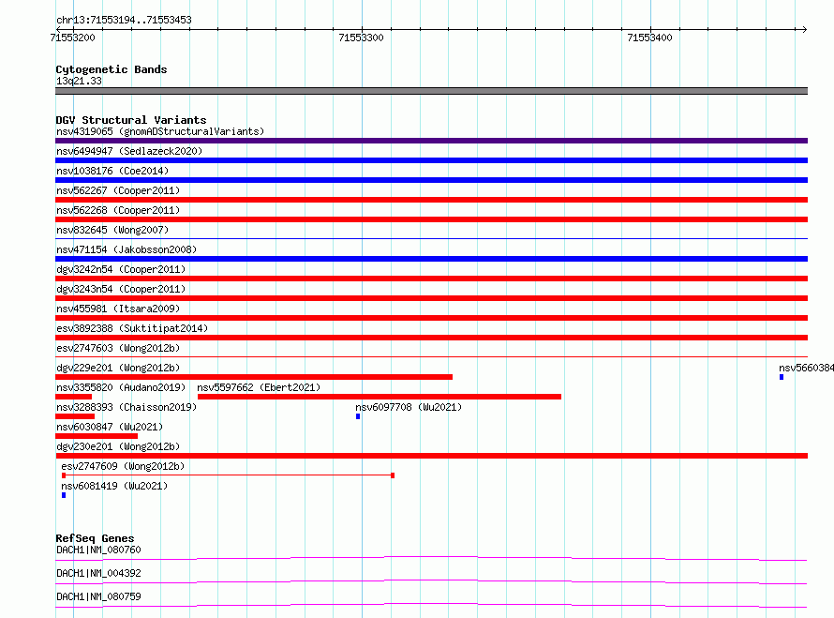This screenshot has height=618, width=834.
Task: Select the nsv562267 (Cooper2011) label
Action: tap(118, 190)
